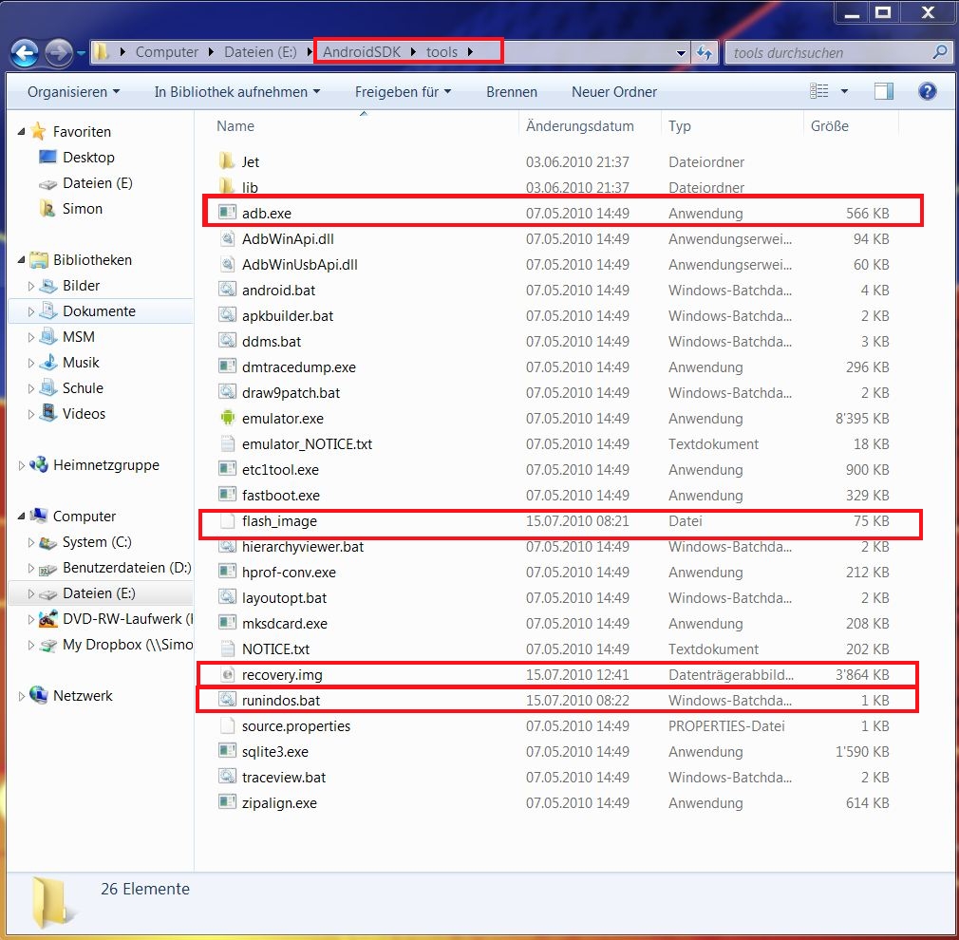Viewport: 959px width, 940px height.
Task: Collapse the Computer tree section
Action: pos(22,517)
